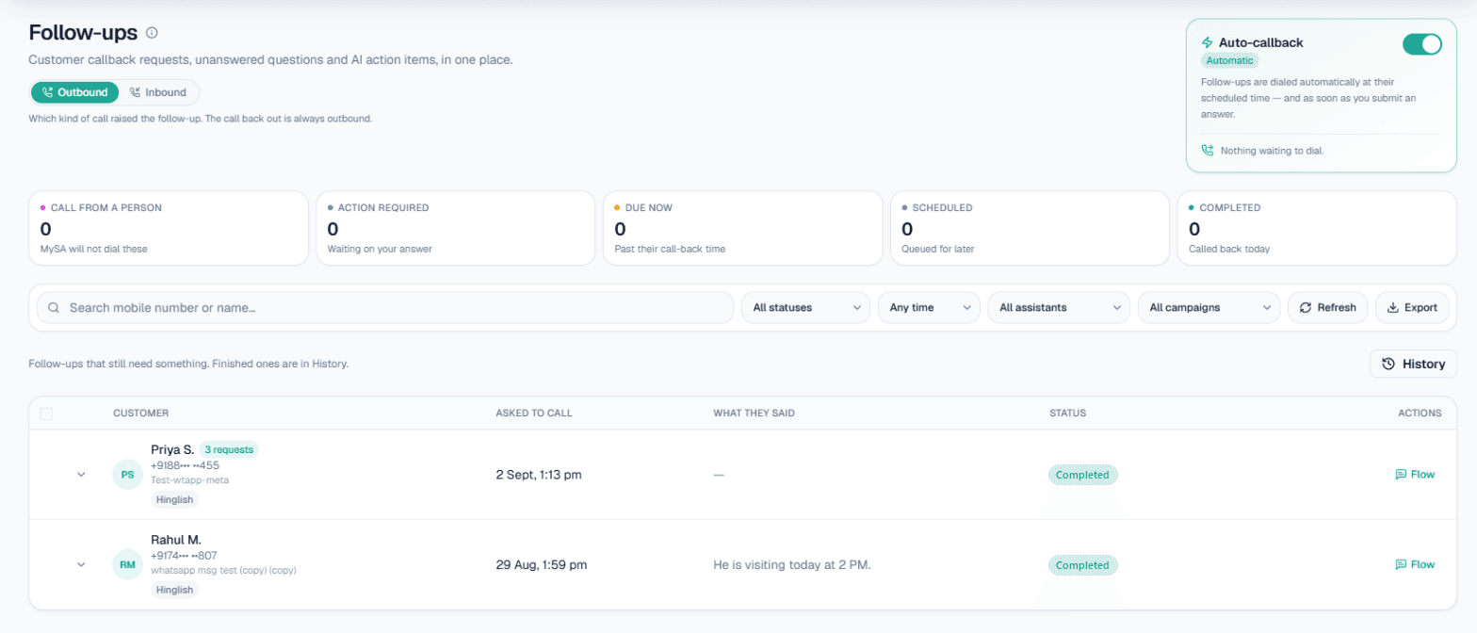Viewport: 1477px width, 633px height.
Task: Click the Test-wtapp-meta campaign label
Action: tap(189, 479)
